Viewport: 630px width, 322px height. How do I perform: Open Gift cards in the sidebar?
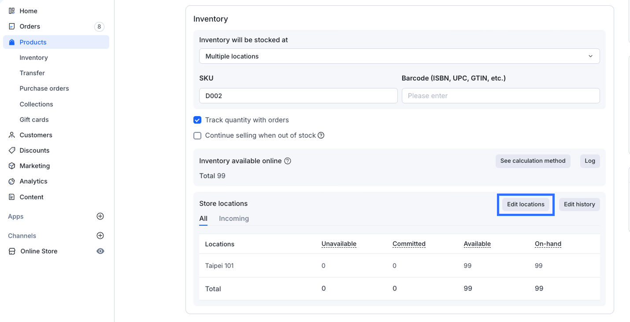coord(34,120)
